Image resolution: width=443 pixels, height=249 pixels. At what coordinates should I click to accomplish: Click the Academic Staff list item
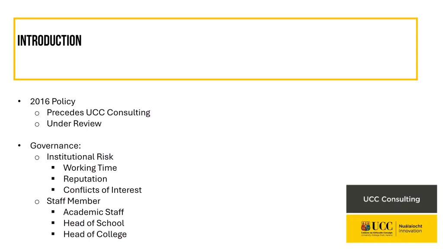(93, 212)
